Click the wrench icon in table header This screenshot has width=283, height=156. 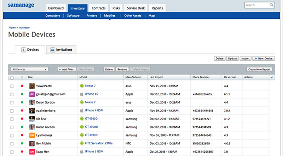272,77
